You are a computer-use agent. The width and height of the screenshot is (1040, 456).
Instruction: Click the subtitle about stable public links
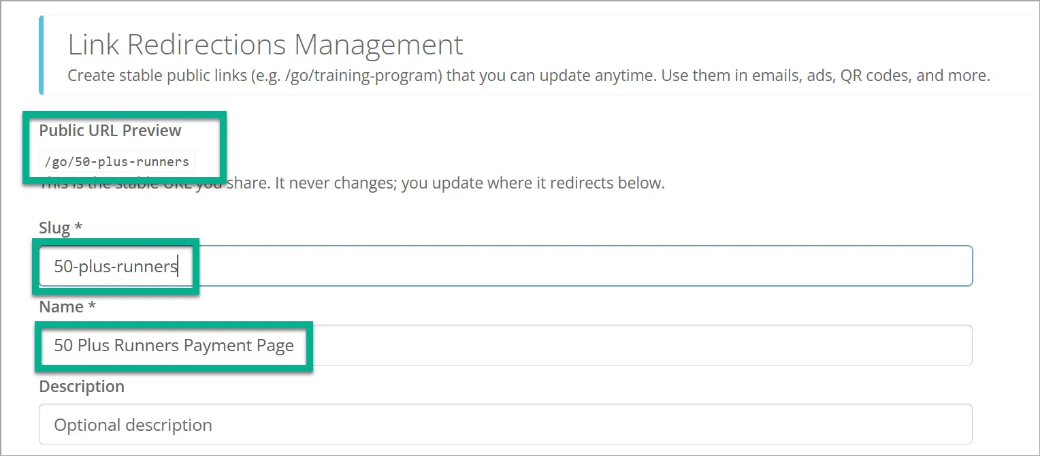[527, 75]
